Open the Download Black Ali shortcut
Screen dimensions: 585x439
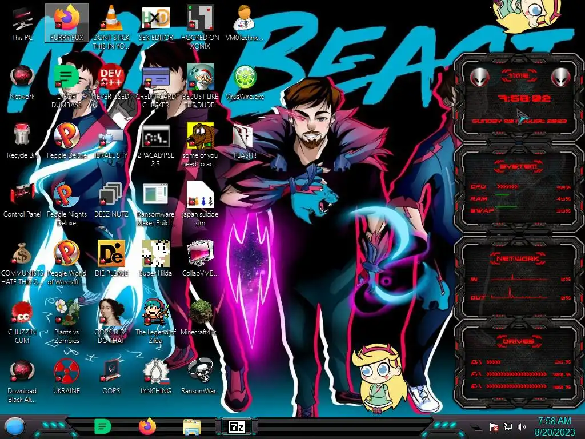coord(22,381)
